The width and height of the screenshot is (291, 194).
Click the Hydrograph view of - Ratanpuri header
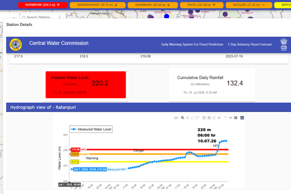click(x=43, y=107)
